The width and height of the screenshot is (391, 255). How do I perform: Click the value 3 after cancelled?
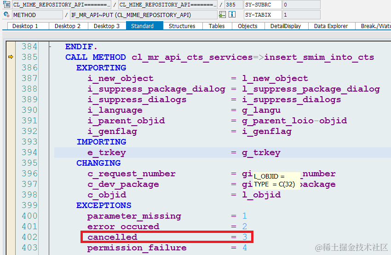245,237
